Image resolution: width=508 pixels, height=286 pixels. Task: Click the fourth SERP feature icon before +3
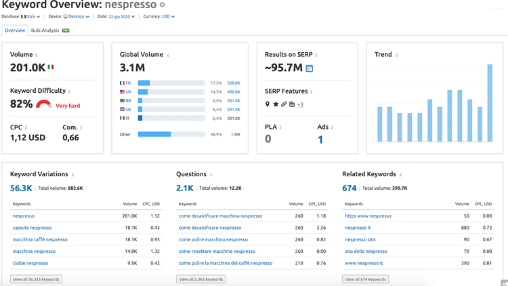(292, 104)
